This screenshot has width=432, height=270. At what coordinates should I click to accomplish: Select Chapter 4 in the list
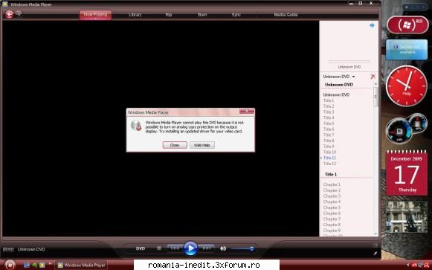coord(332,202)
